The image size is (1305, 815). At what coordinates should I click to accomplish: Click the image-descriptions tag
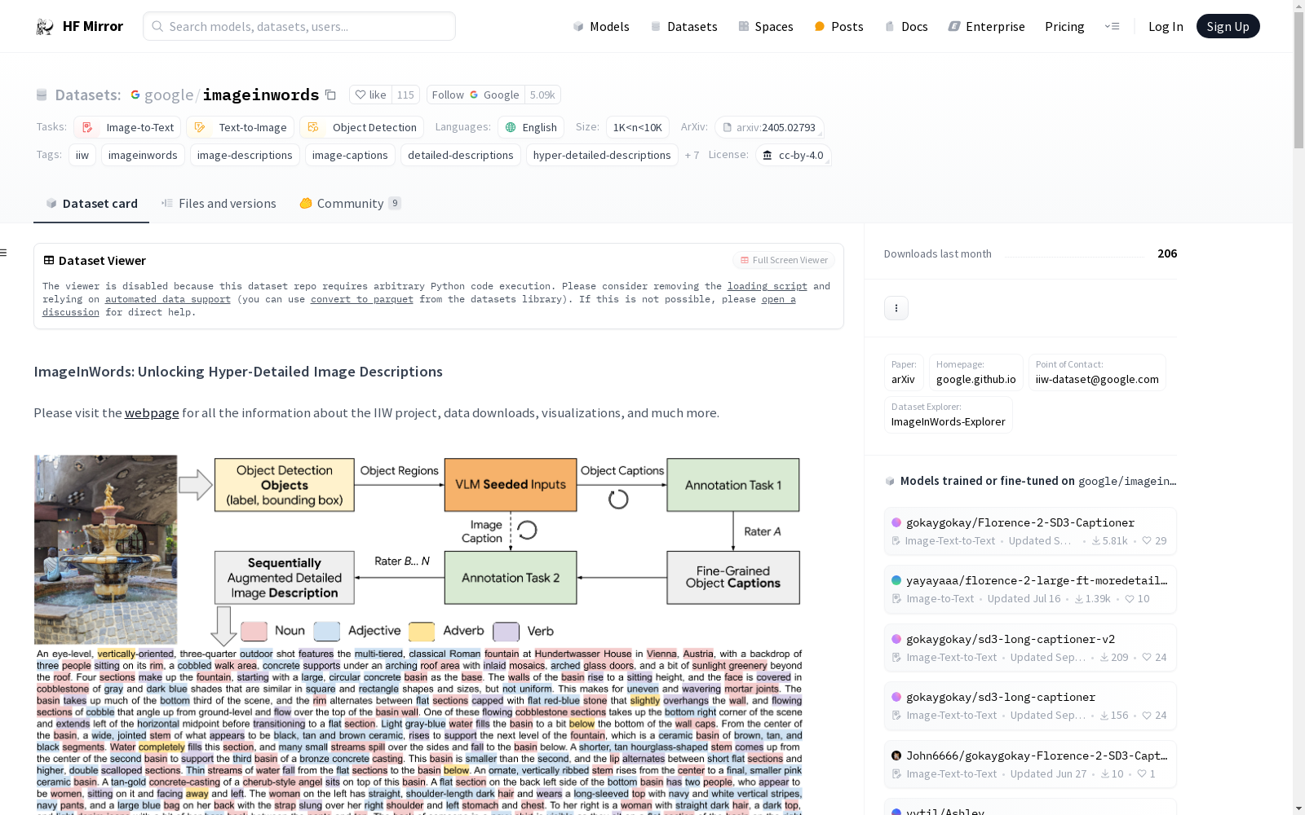tap(245, 155)
